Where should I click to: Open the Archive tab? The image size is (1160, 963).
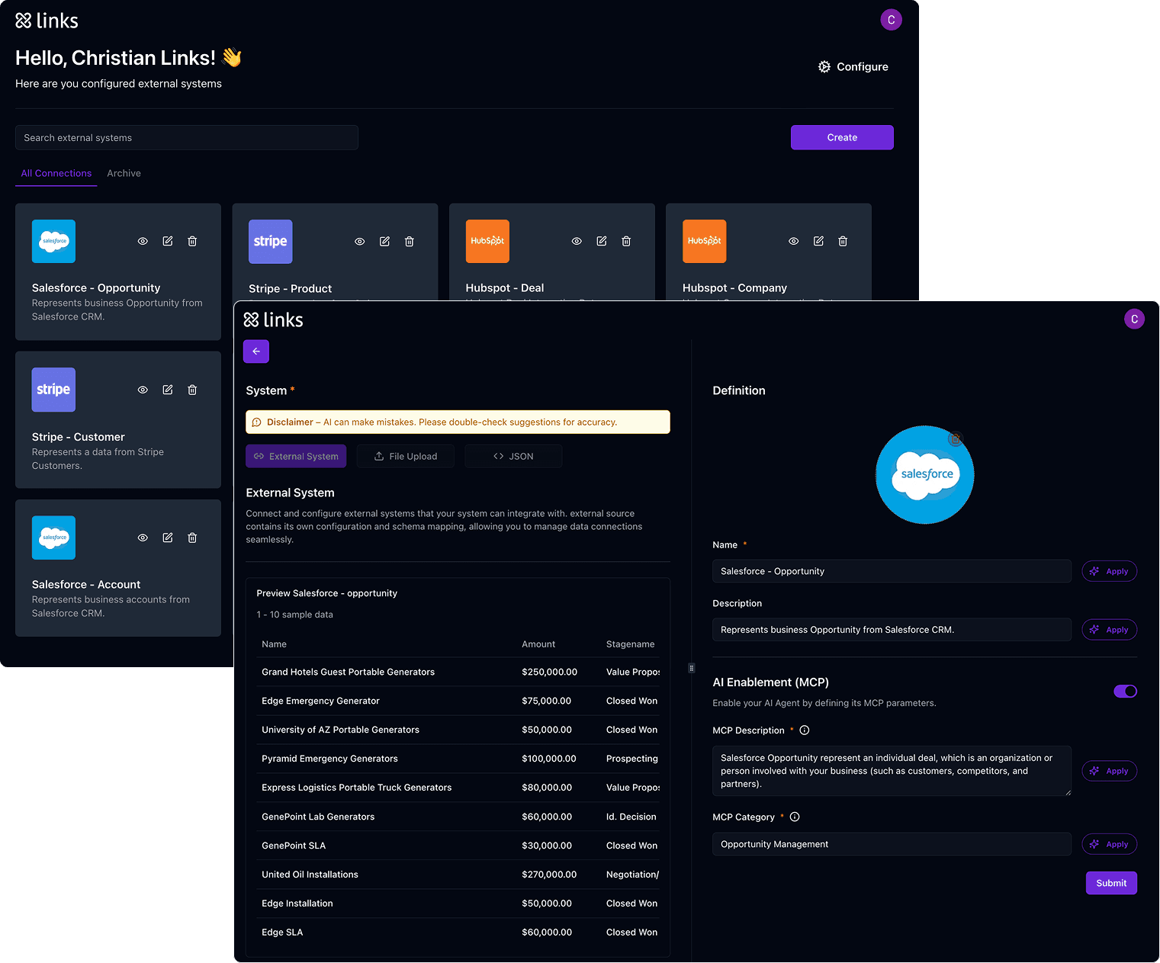tap(124, 174)
